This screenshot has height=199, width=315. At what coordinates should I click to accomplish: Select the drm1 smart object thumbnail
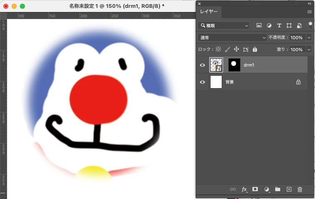tap(216, 65)
